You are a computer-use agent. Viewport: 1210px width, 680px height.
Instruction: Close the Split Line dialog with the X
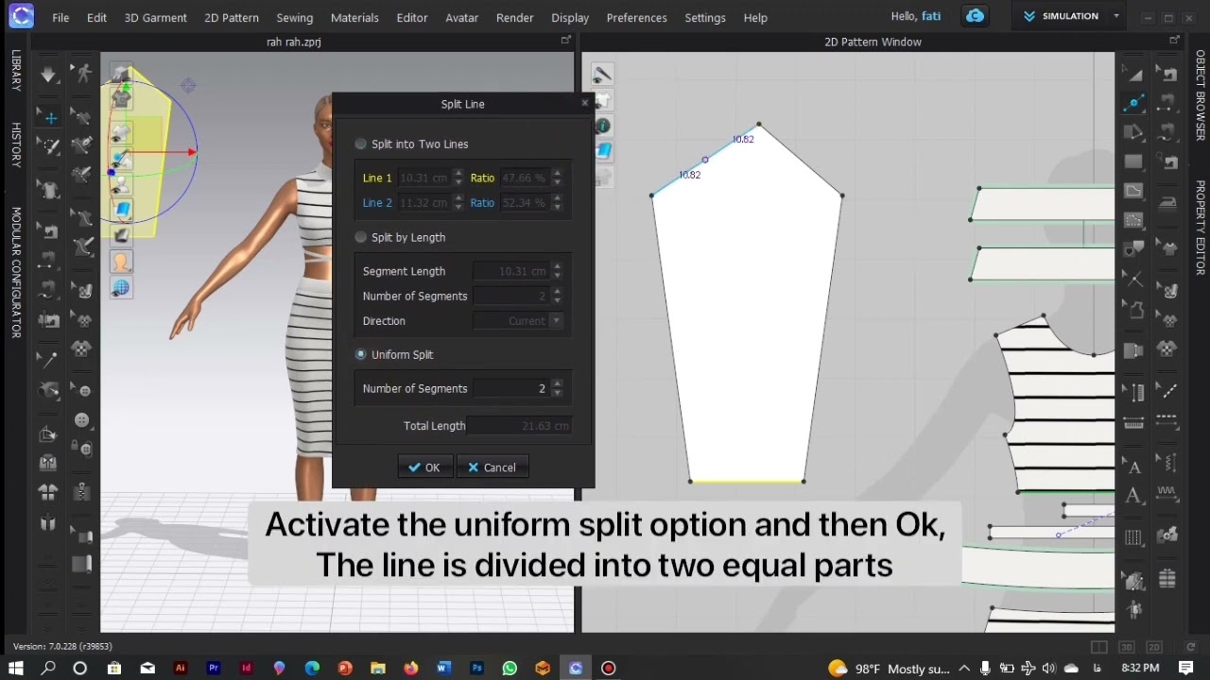[x=584, y=103]
